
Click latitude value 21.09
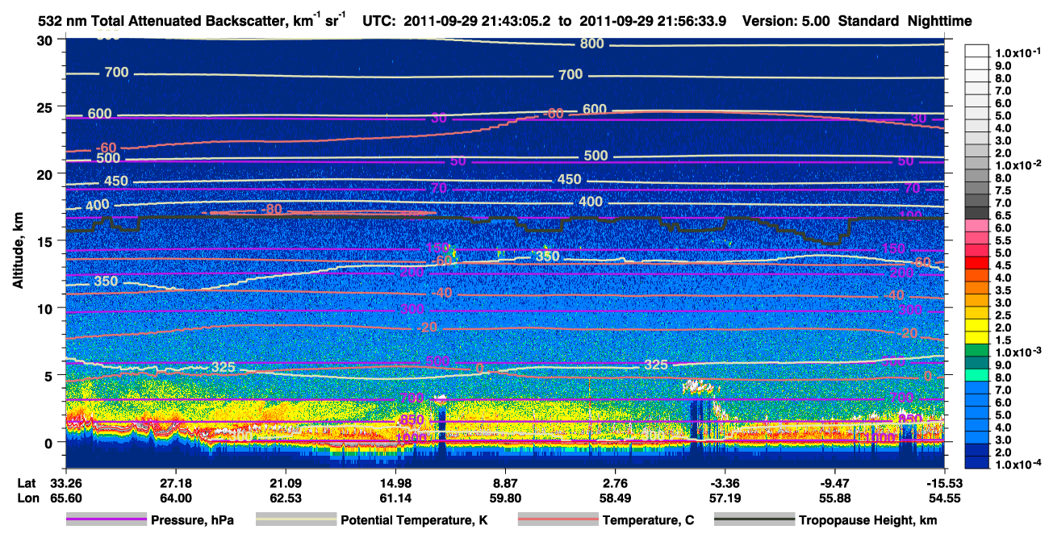285,483
